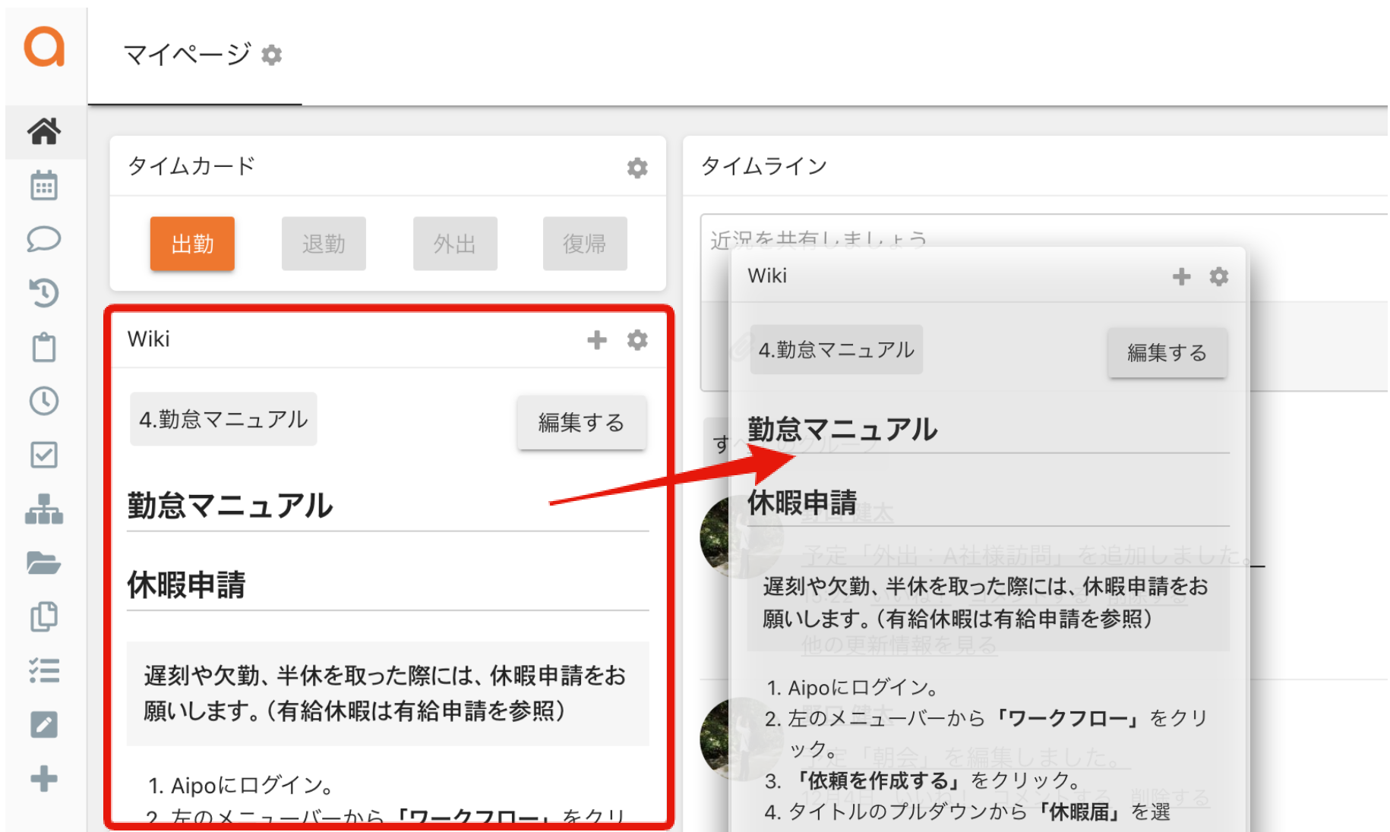The width and height of the screenshot is (1390, 832).
Task: Click 休暇申請 heading in floating Wiki
Action: [x=802, y=503]
